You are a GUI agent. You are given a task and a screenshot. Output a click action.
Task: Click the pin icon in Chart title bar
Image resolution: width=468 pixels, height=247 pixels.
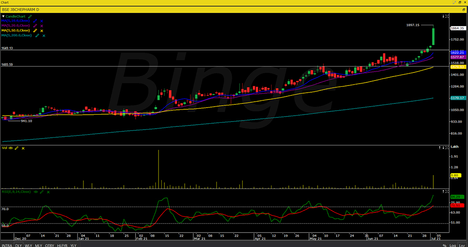click(x=454, y=2)
